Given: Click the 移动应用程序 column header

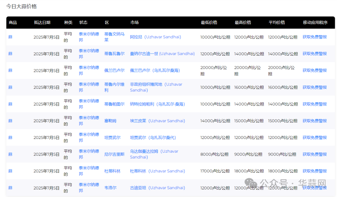Looking at the screenshot, I should tap(315, 22).
